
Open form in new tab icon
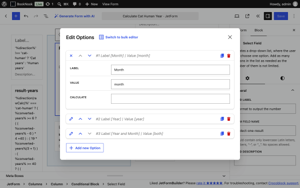tap(247, 16)
